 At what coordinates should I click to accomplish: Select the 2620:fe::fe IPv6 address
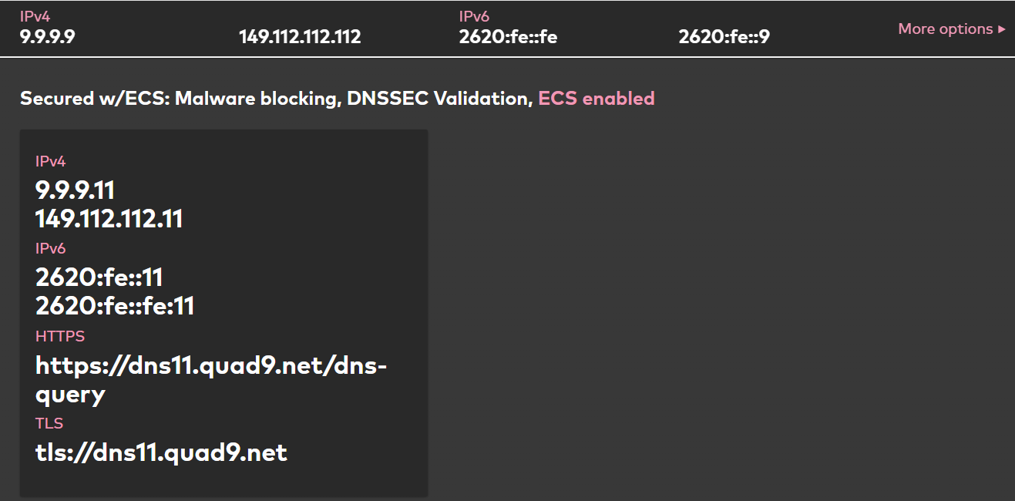(x=509, y=35)
